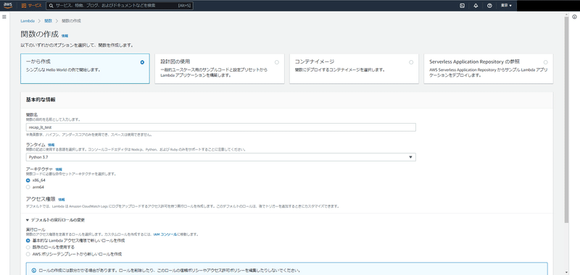
Task: Open the left hamburger navigation menu
Action: (4, 17)
